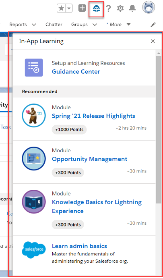
Task: Click the Knowledge Basics module badge image
Action: pos(34,201)
